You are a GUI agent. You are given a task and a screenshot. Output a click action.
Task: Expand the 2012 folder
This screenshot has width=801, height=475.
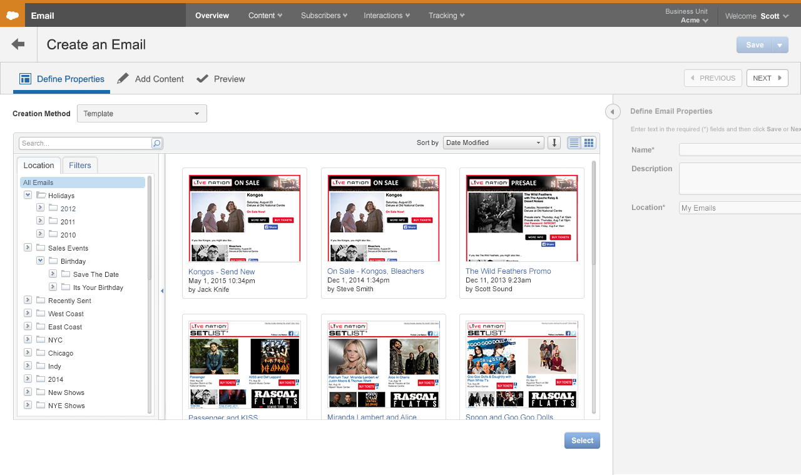(x=40, y=208)
